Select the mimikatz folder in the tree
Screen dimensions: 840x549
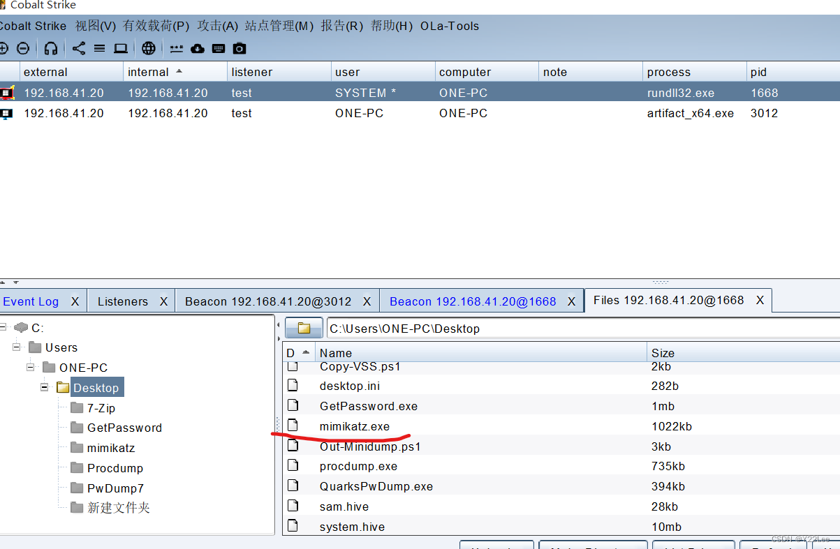point(111,448)
